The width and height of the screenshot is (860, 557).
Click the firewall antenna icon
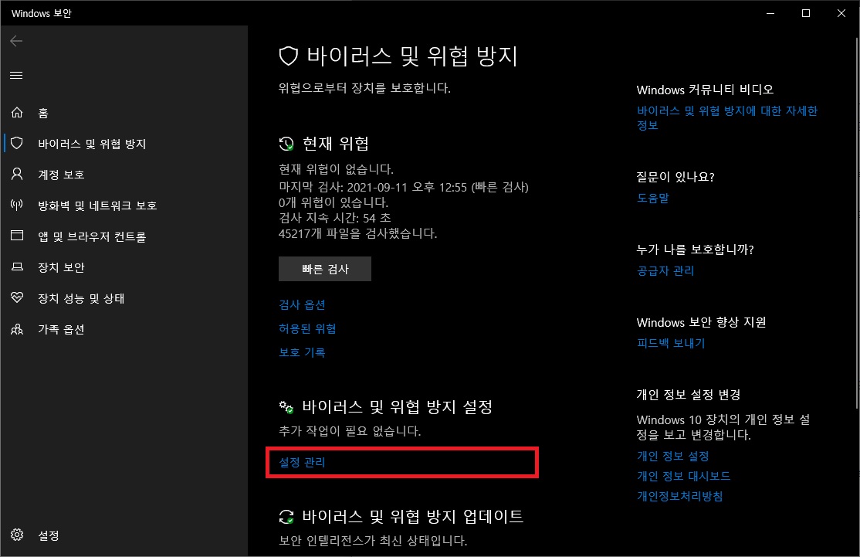coord(17,205)
